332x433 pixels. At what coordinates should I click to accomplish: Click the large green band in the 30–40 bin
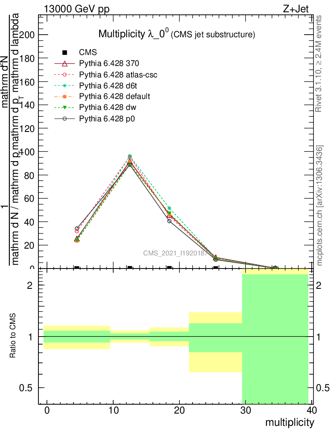(x=275, y=338)
